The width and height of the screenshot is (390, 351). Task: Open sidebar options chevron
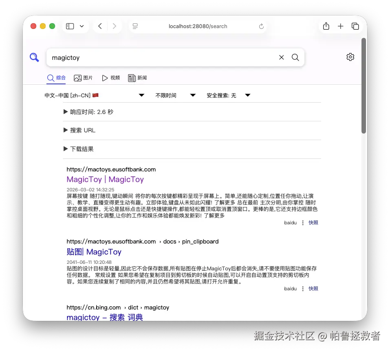[x=82, y=26]
